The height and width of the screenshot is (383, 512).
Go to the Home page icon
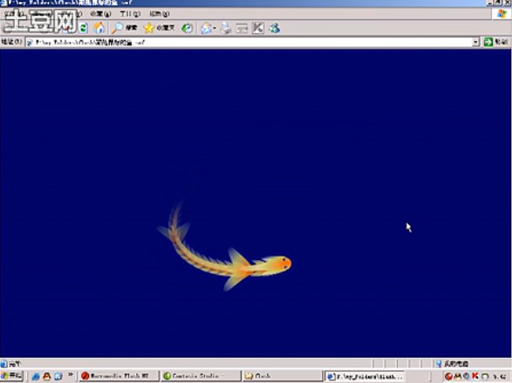[99, 28]
